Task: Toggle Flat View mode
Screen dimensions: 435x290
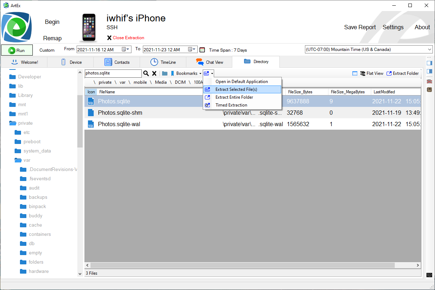Action: click(x=372, y=73)
